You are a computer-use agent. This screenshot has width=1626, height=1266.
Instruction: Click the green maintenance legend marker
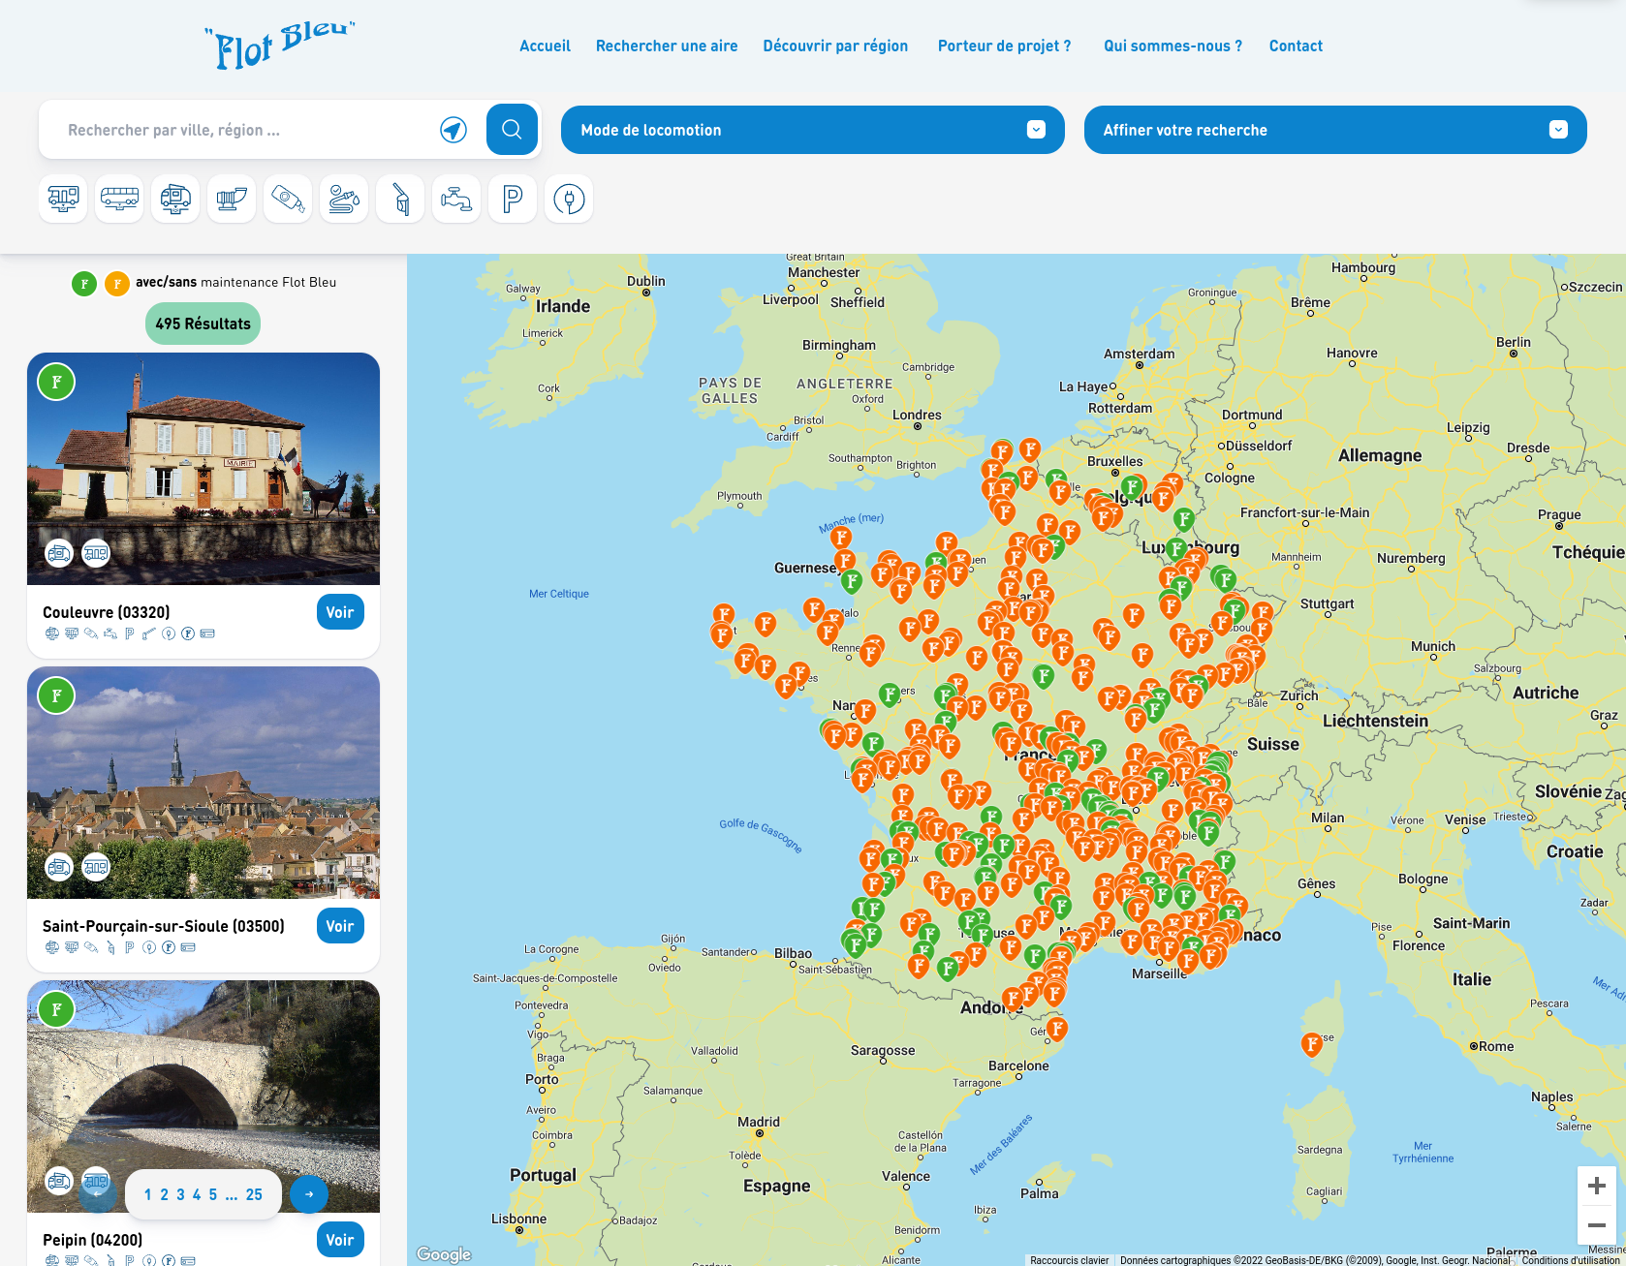click(84, 284)
